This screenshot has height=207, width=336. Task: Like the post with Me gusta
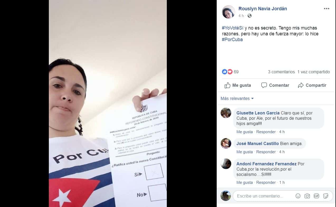[x=238, y=85]
